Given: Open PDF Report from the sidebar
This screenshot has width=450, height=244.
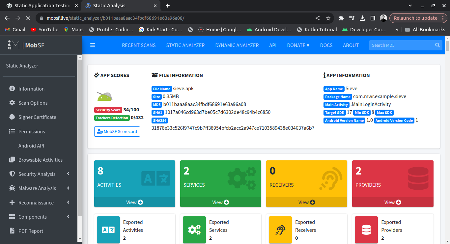Looking at the screenshot, I should pos(31,231).
